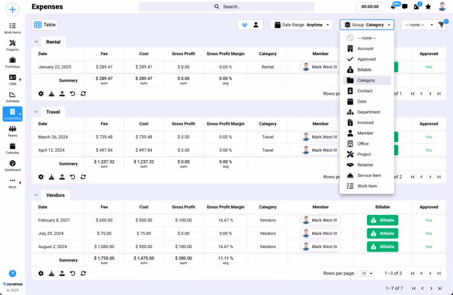Toggle Billable for February 8, 2021 row
The width and height of the screenshot is (453, 295).
coord(382,220)
